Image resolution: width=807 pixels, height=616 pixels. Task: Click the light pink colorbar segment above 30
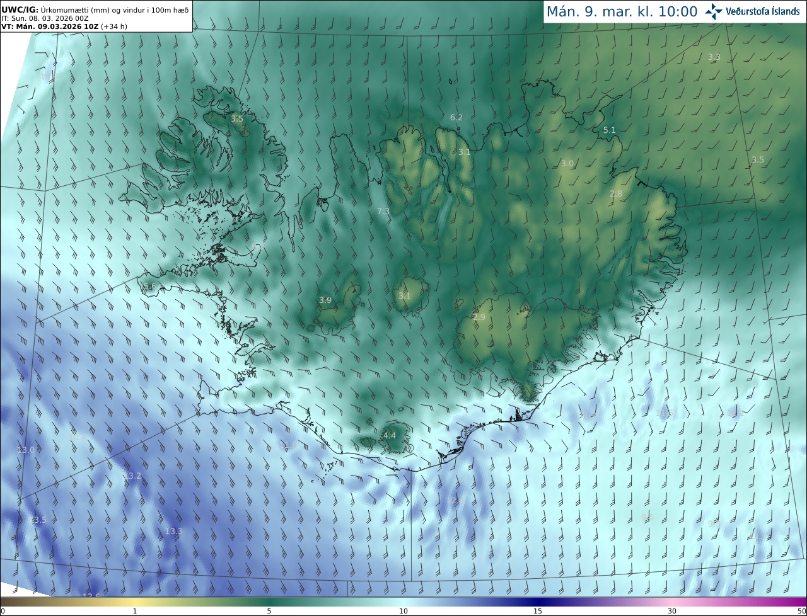click(672, 602)
